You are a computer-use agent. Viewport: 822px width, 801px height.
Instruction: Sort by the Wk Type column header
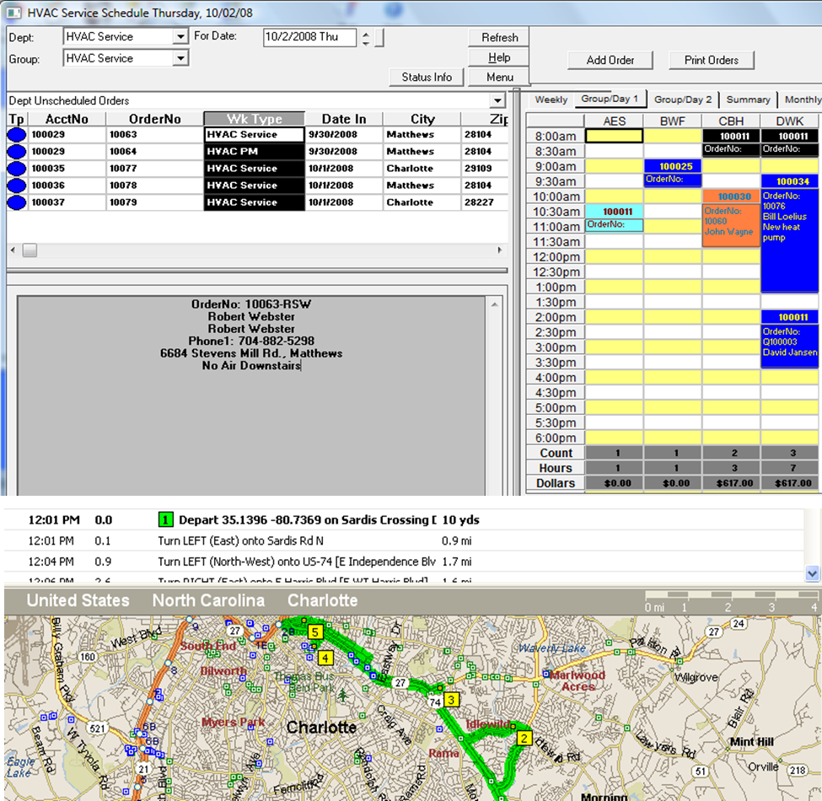[x=254, y=119]
